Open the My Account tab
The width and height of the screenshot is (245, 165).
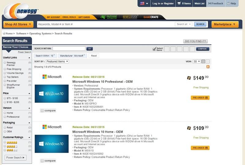(x=53, y=17)
